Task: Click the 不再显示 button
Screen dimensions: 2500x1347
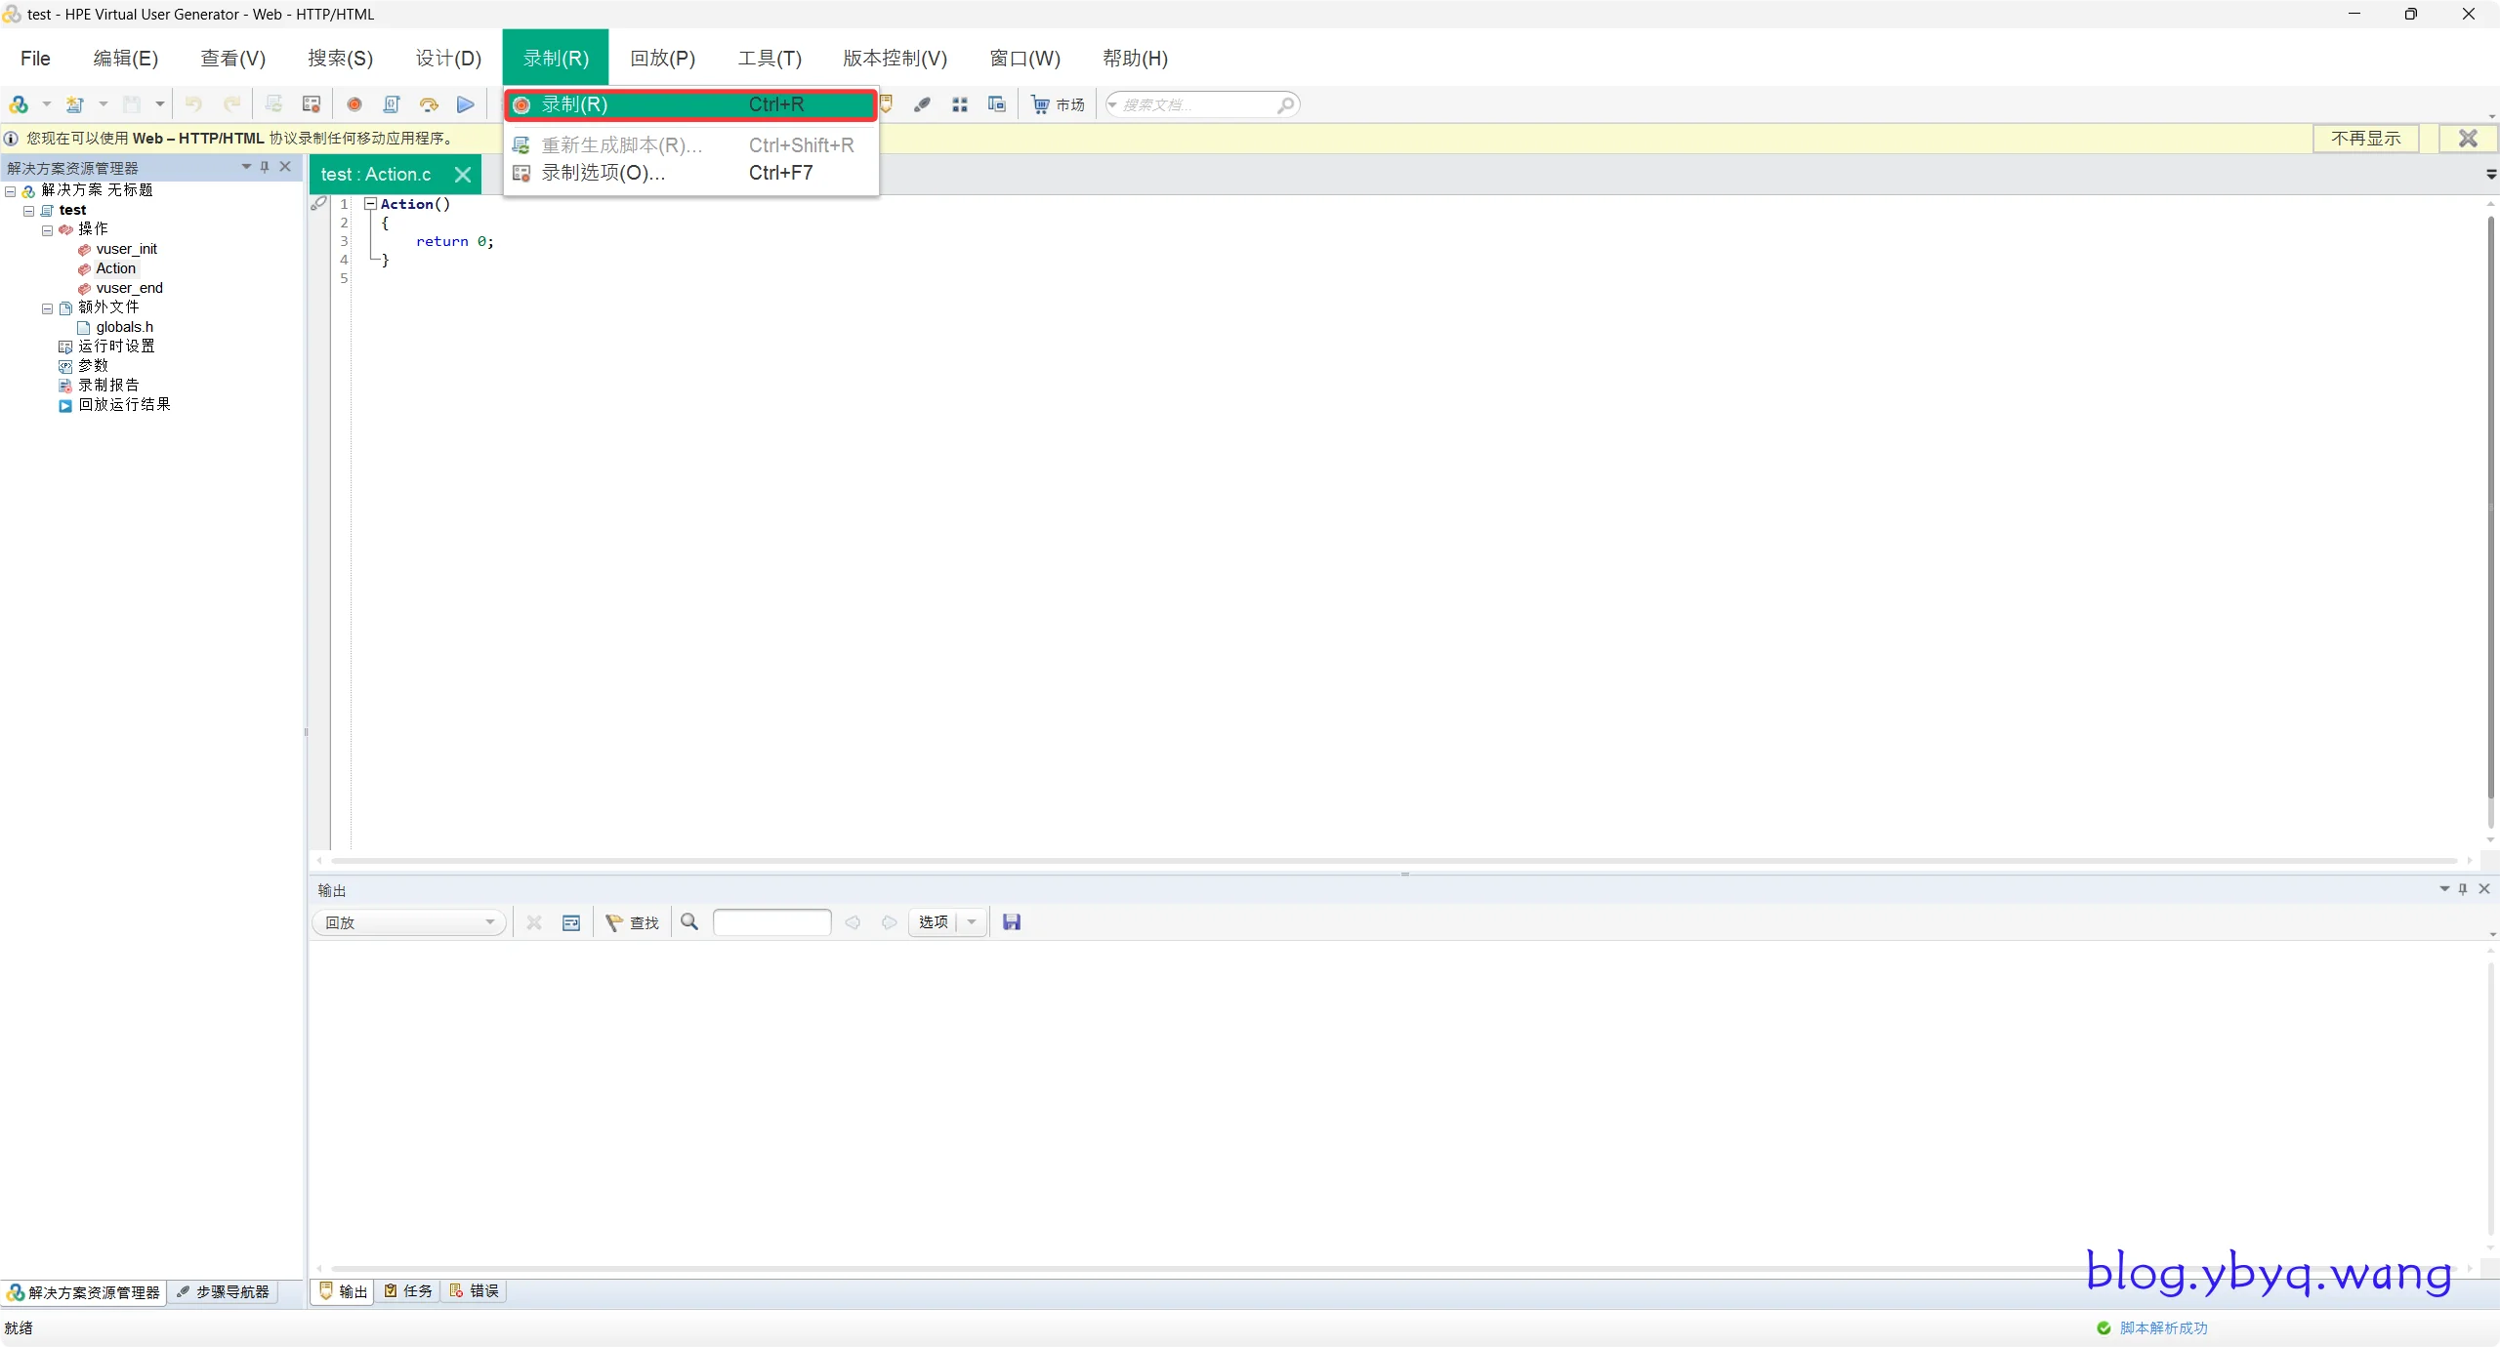Action: (x=2365, y=139)
